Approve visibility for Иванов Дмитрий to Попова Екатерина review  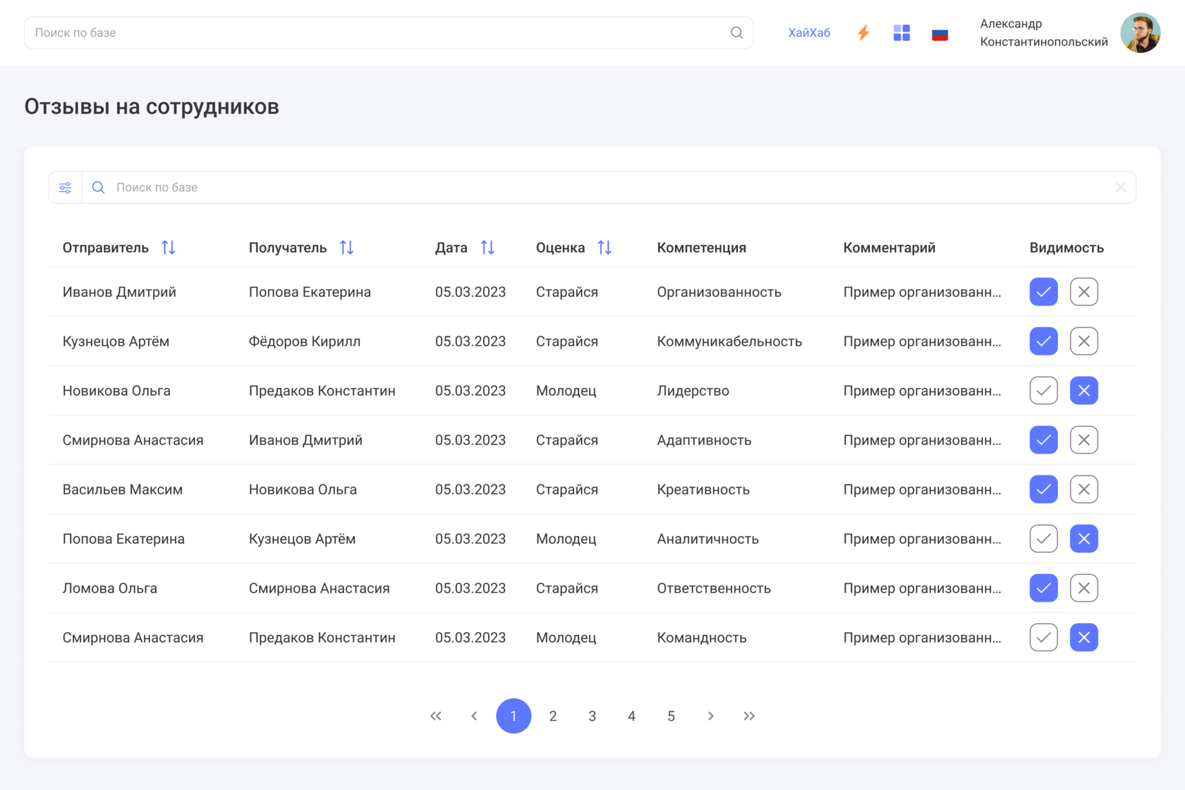pos(1044,292)
